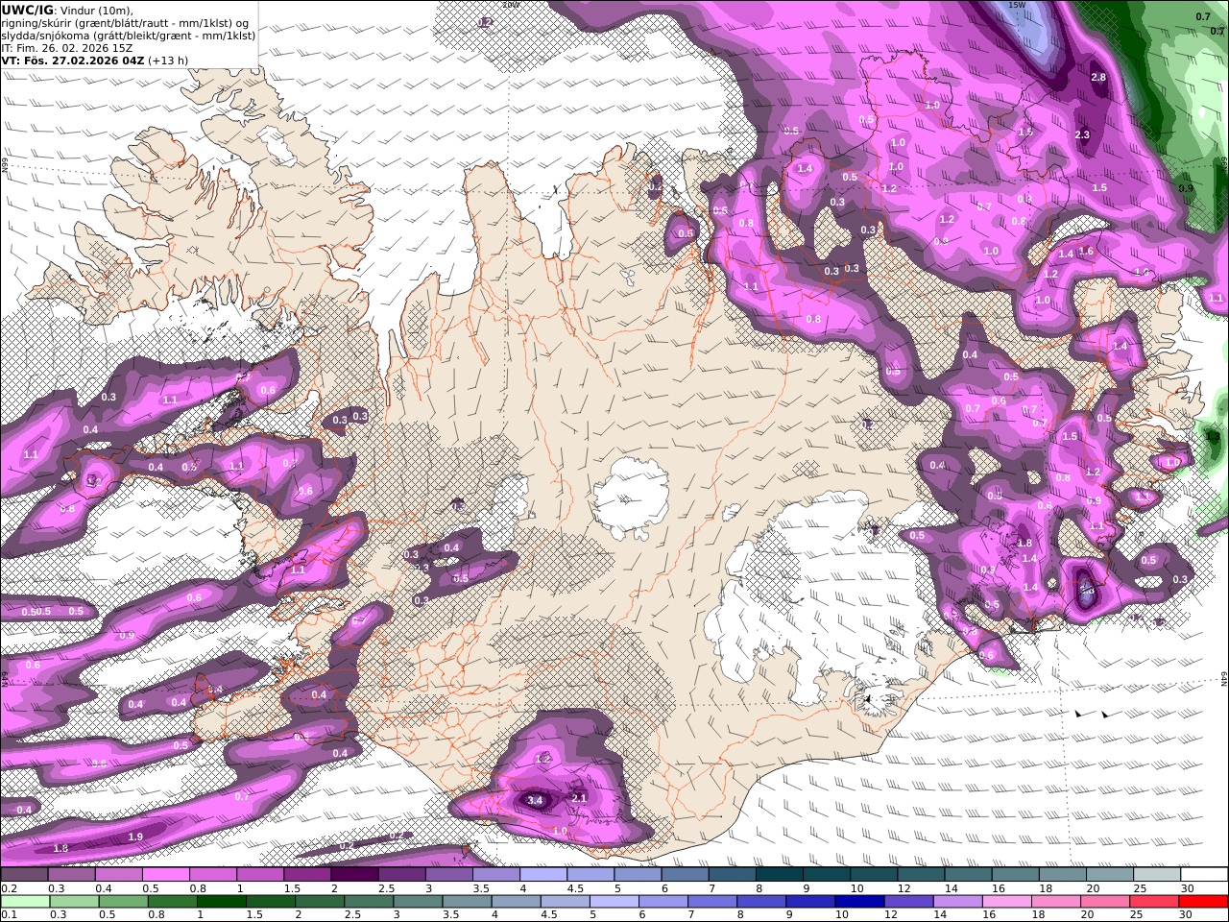Select the valid time 'VT: Fös. 27.02.2026 04Z'

pyautogui.click(x=72, y=60)
